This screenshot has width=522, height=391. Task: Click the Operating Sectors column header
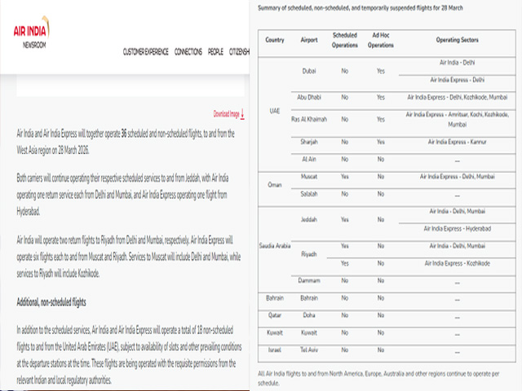coord(457,40)
